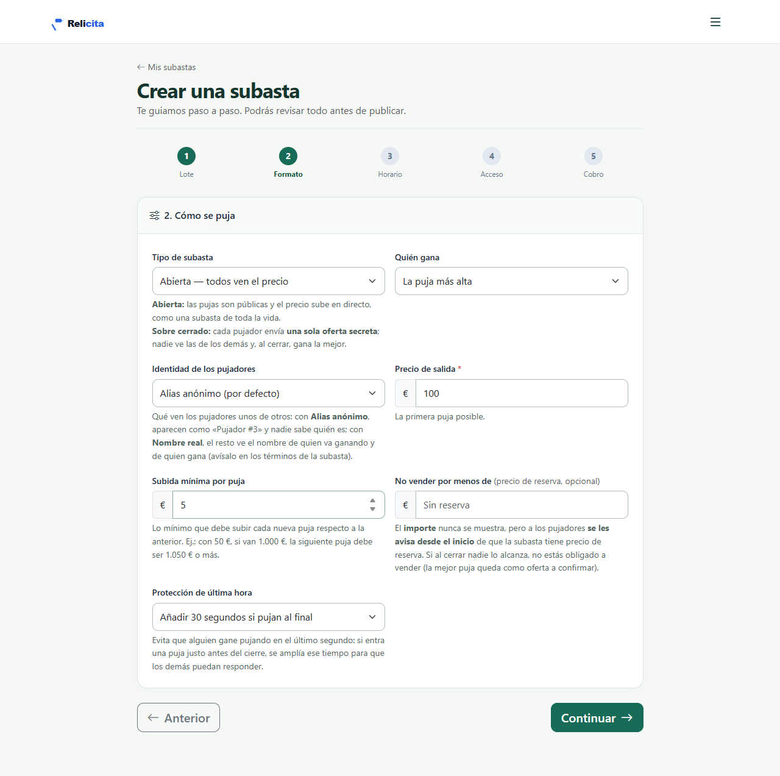Click the euro symbol beside Precio de salida
This screenshot has width=780, height=776.
point(406,393)
